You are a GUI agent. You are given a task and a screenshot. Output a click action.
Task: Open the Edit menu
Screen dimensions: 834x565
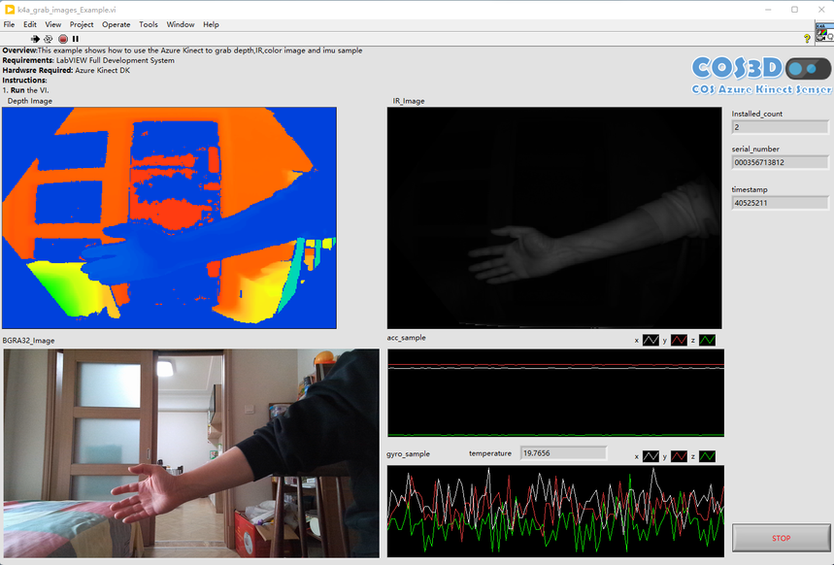(x=30, y=24)
